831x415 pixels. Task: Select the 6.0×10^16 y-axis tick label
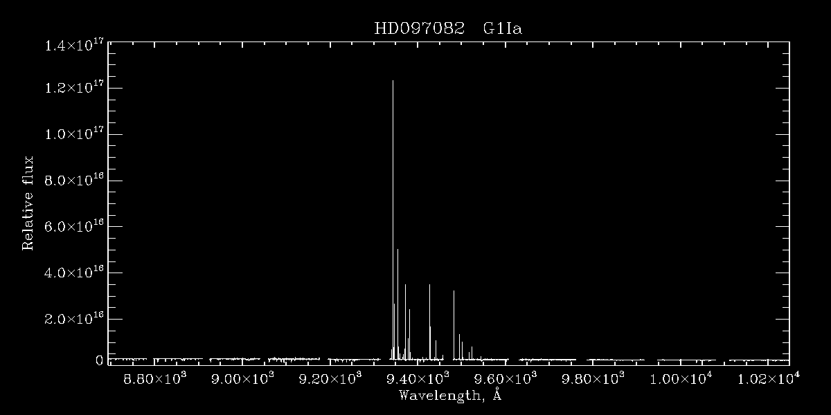[74, 227]
